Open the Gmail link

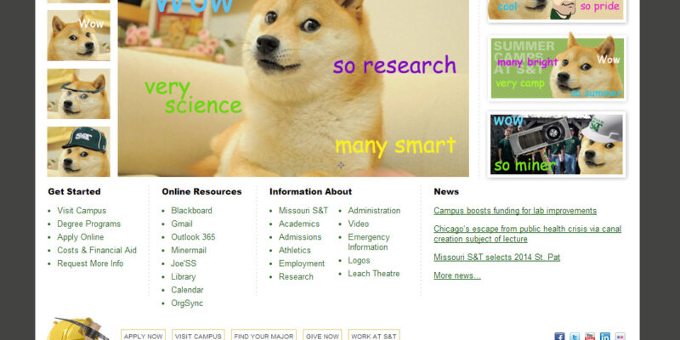click(182, 224)
